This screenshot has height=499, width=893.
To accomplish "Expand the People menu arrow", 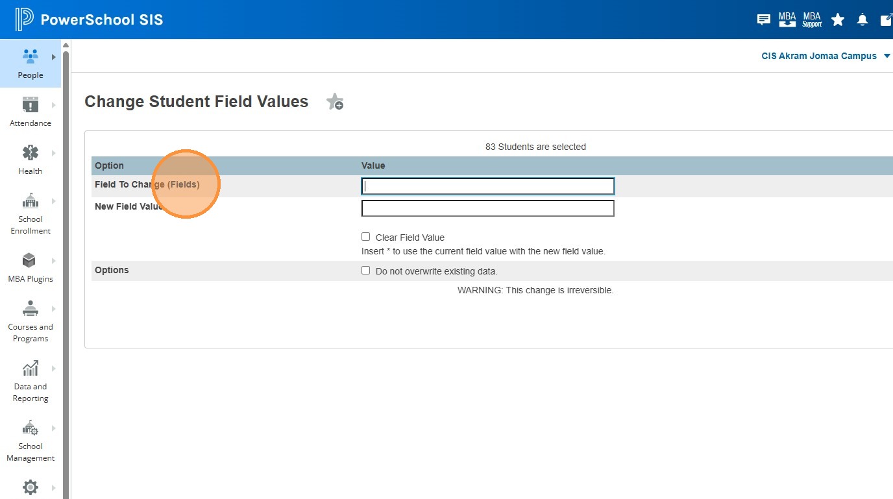I will coord(54,57).
